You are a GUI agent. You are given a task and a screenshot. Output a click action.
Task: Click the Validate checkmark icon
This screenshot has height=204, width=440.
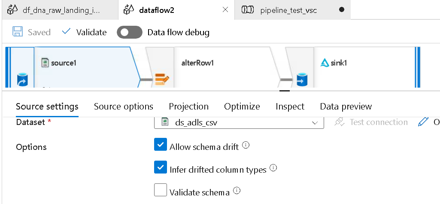[x=66, y=31]
